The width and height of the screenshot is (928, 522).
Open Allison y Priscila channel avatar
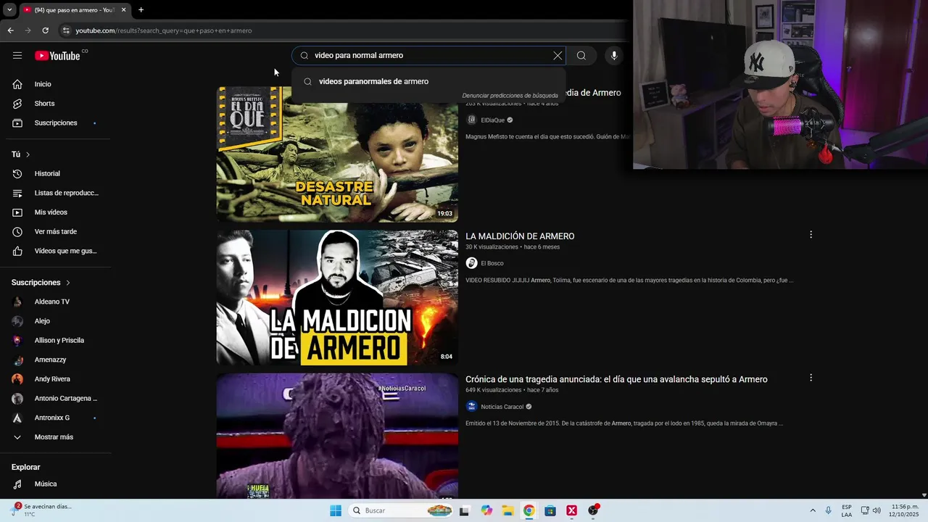click(x=17, y=340)
